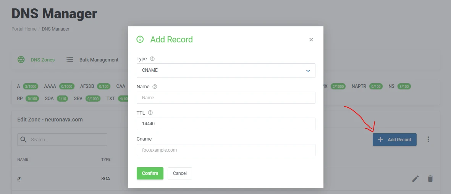Edit the SOA record pencil icon
Screen dimensions: 451x194
click(x=415, y=179)
